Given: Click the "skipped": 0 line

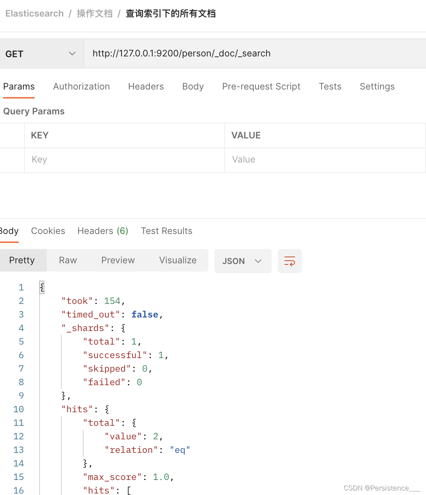Looking at the screenshot, I should pos(117,369).
